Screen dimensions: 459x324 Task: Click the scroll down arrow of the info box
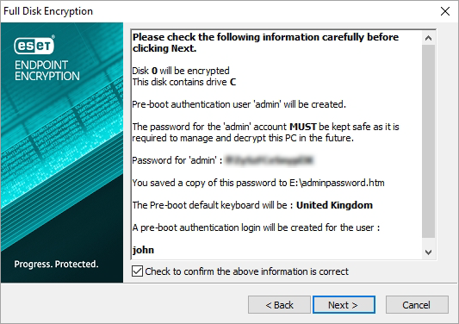tap(428, 252)
